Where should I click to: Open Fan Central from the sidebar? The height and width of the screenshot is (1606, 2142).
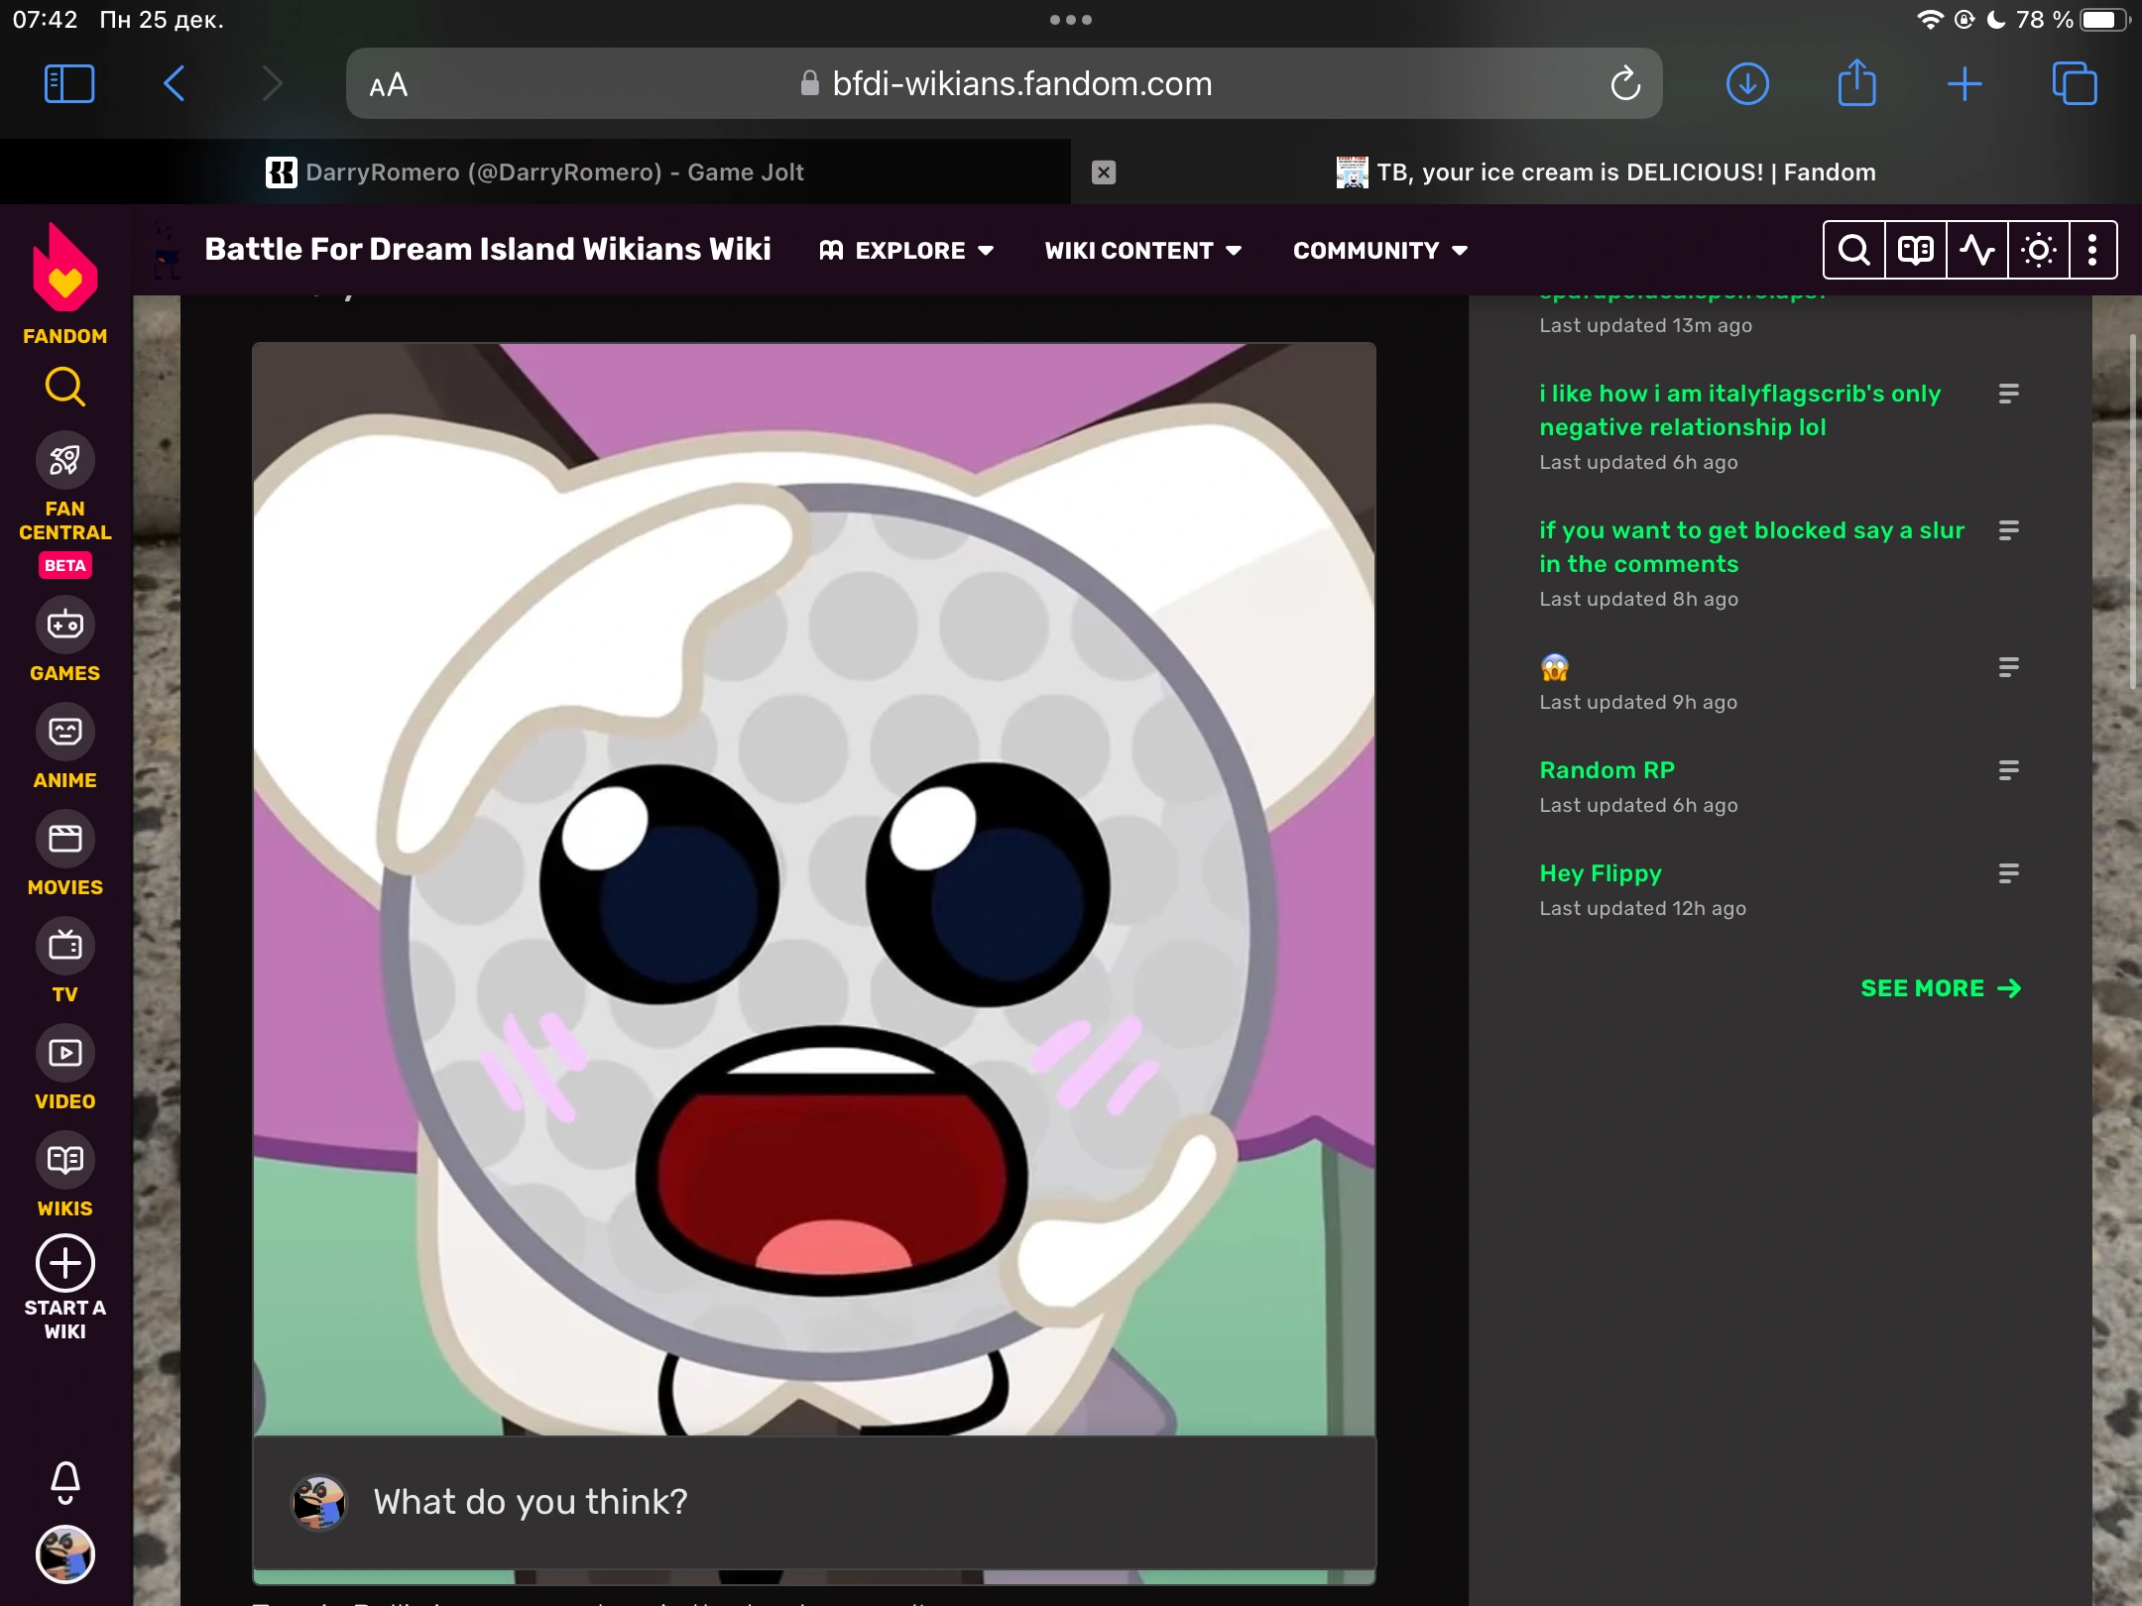63,459
